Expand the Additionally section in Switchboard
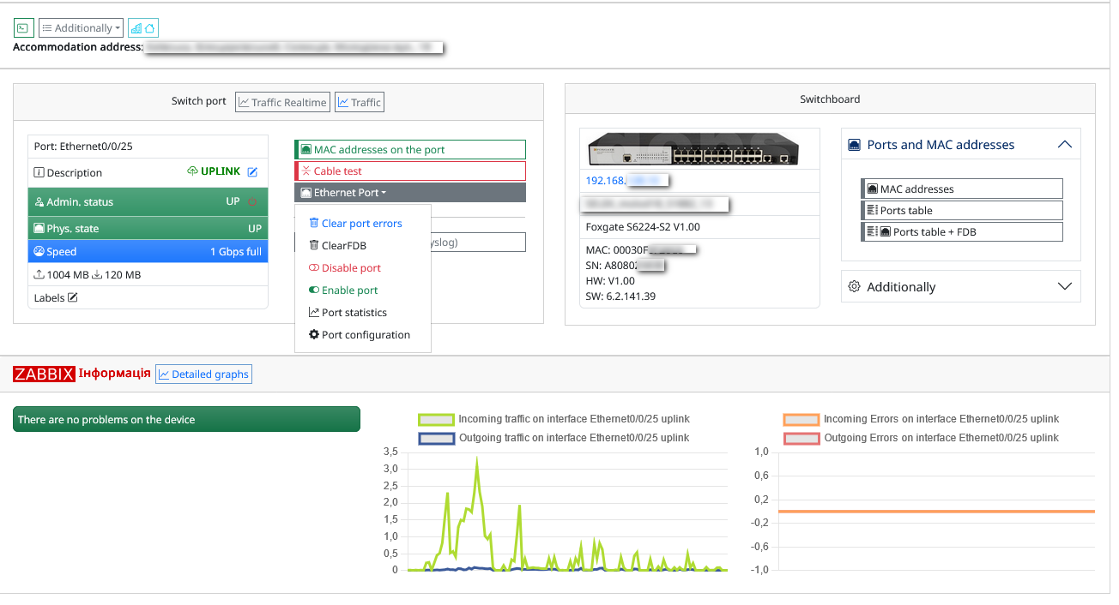 [1065, 287]
